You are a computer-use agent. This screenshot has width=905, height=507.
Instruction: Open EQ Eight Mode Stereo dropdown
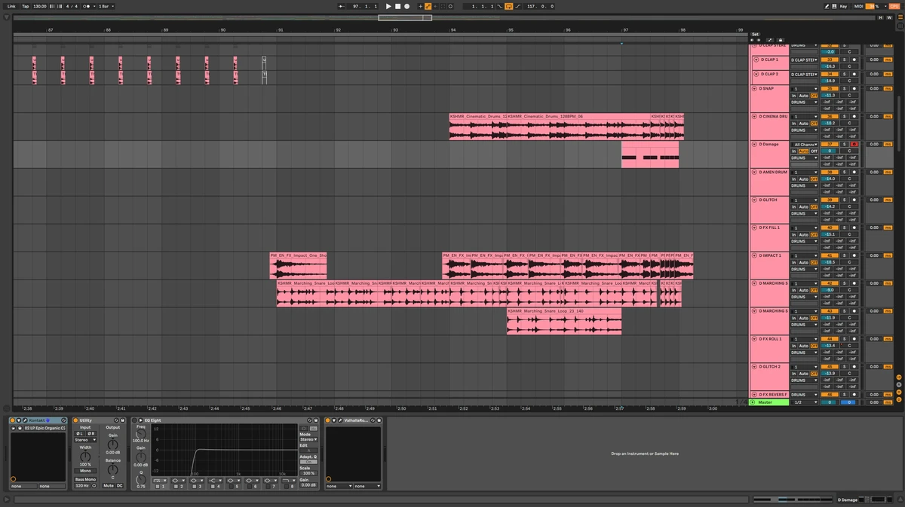(x=308, y=439)
